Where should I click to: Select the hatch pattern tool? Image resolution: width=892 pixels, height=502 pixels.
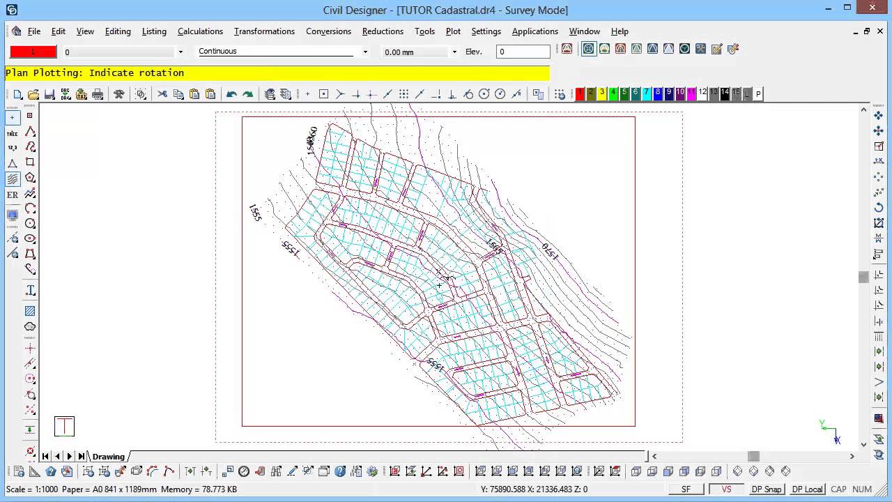tap(30, 311)
